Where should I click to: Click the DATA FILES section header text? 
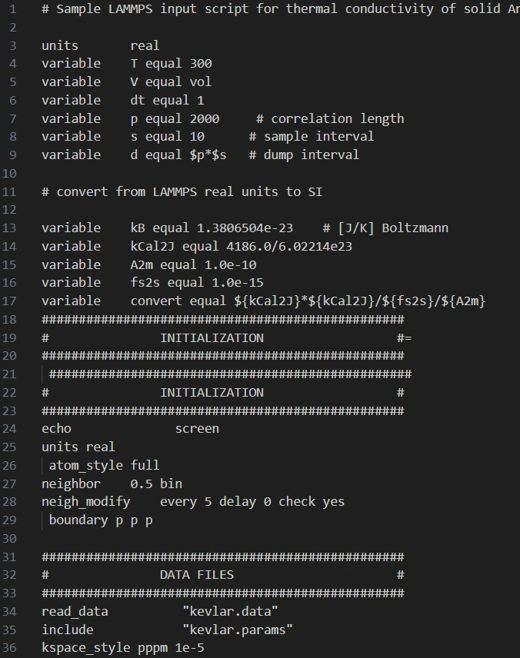196,574
